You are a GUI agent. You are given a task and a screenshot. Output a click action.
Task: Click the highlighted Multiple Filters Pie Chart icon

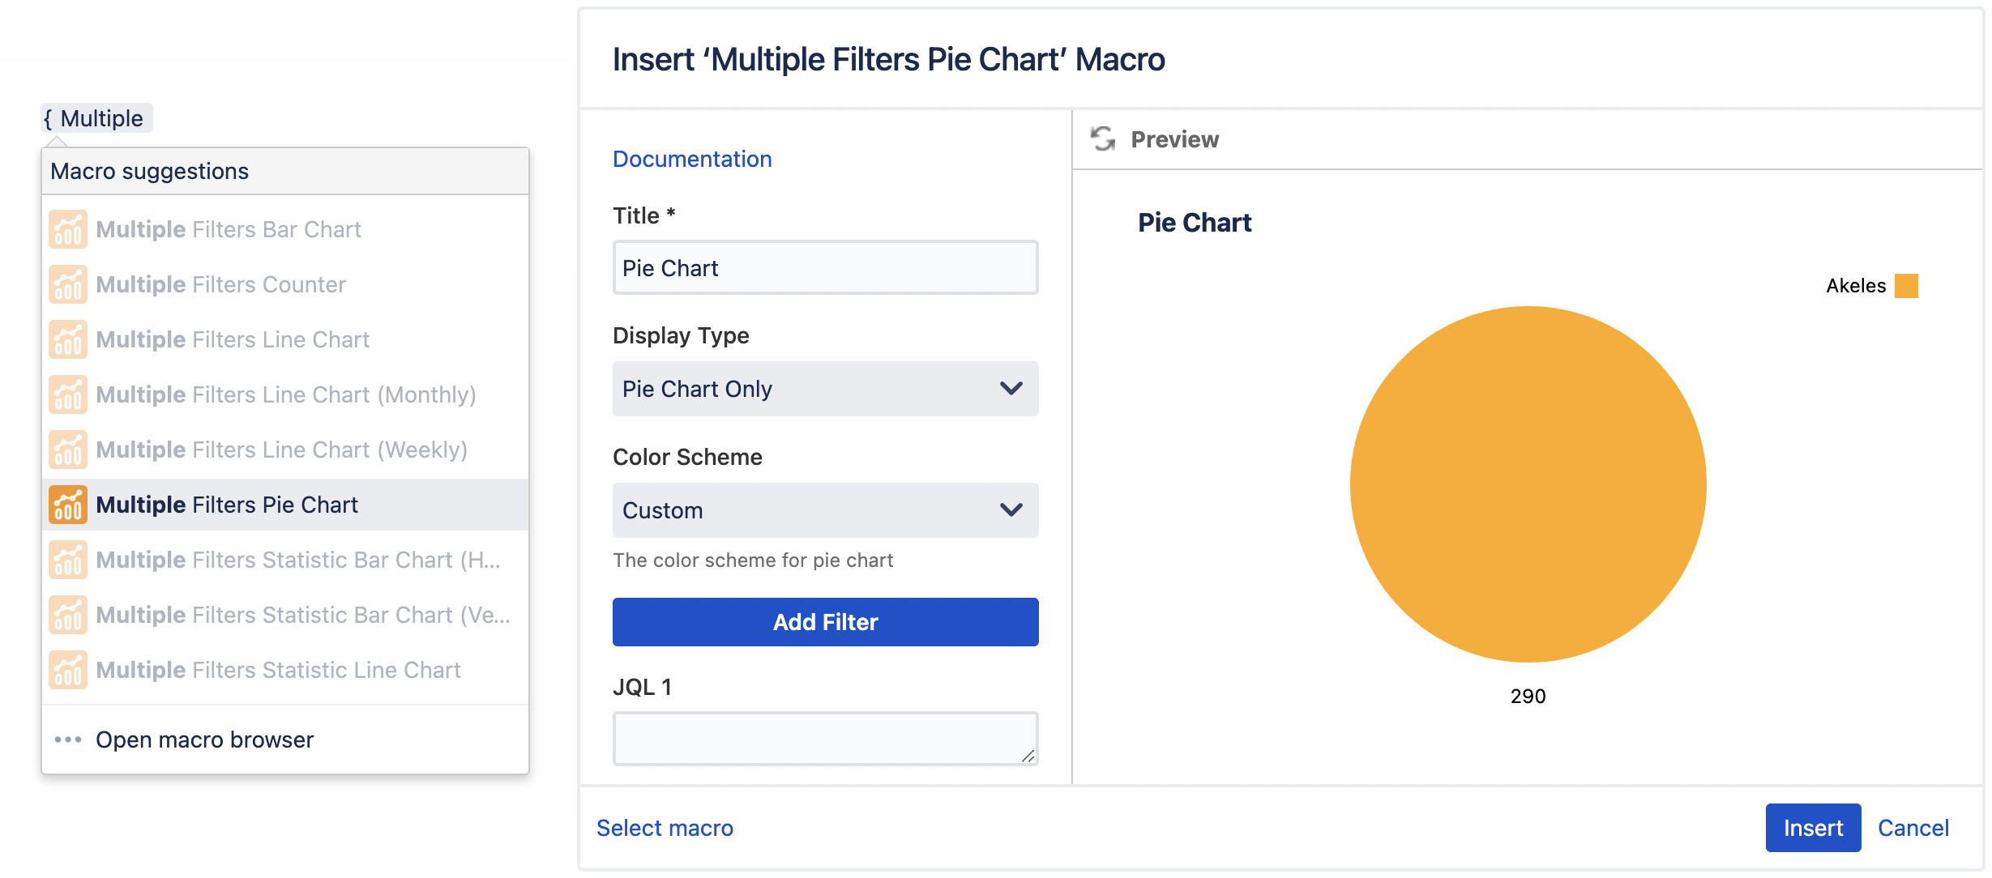point(67,505)
